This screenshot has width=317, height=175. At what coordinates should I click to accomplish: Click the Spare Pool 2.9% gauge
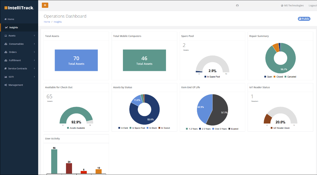point(213,64)
